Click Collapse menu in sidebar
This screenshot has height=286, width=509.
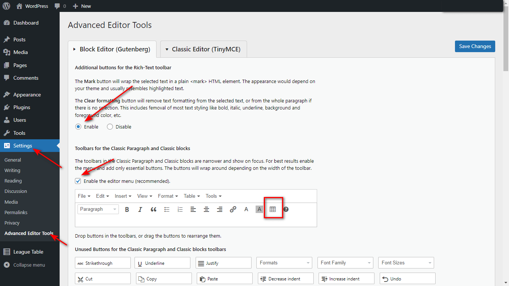point(30,265)
